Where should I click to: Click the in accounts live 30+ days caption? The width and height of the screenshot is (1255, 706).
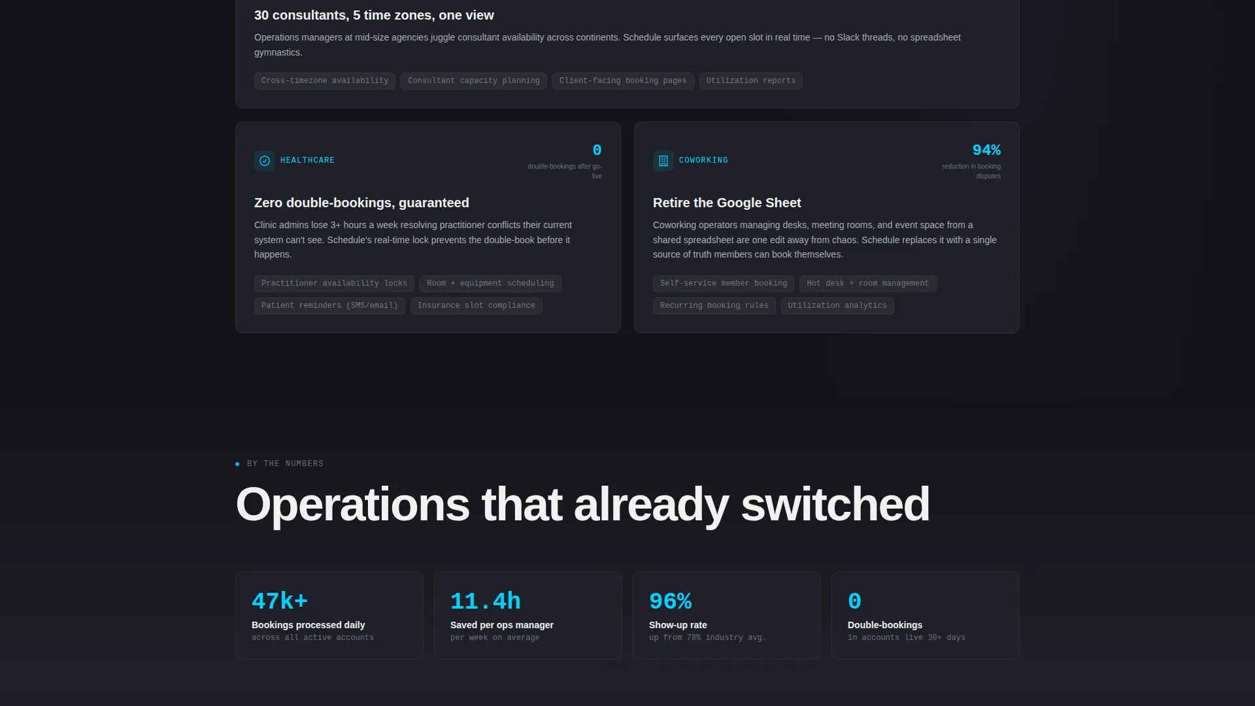906,638
